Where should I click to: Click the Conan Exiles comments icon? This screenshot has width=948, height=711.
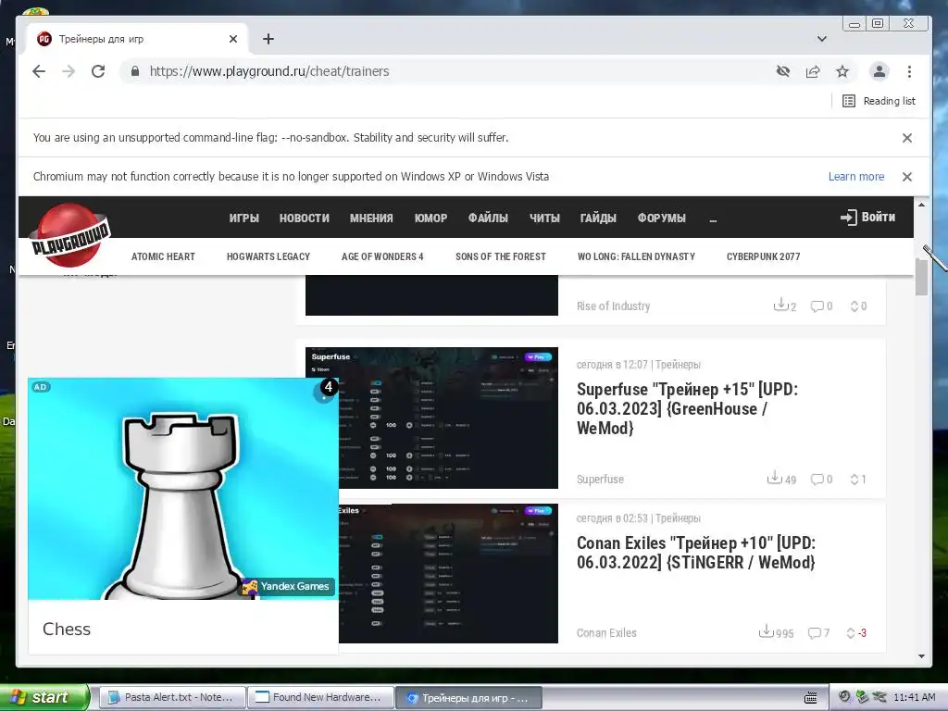pos(815,632)
